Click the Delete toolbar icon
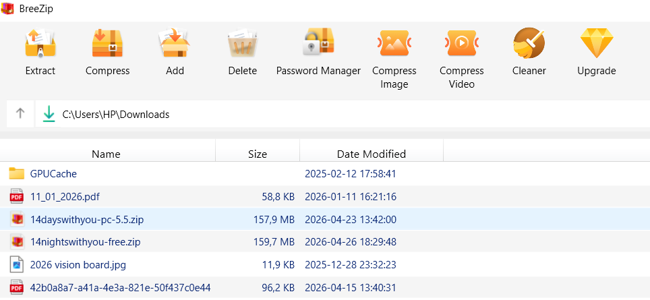 [x=242, y=44]
